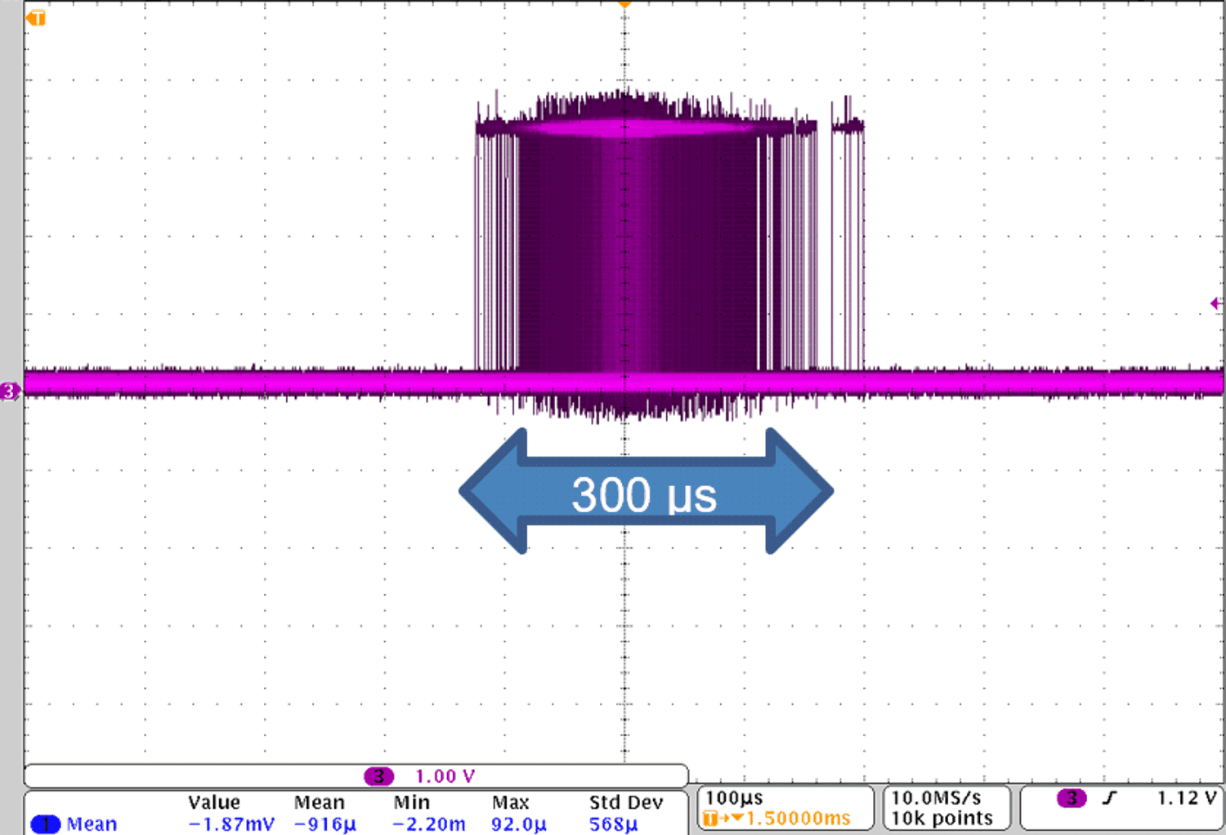
Task: Select the Max measurement column header
Action: 512,802
